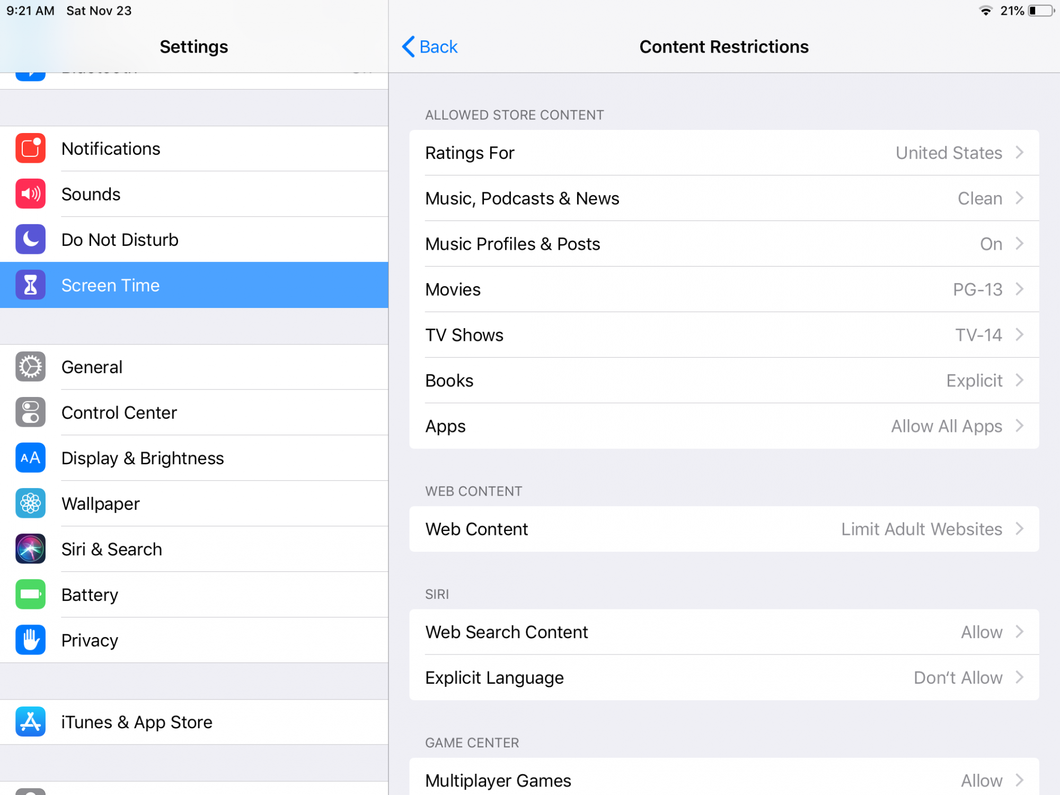Image resolution: width=1060 pixels, height=795 pixels.
Task: Open Control Center settings
Action: point(194,412)
